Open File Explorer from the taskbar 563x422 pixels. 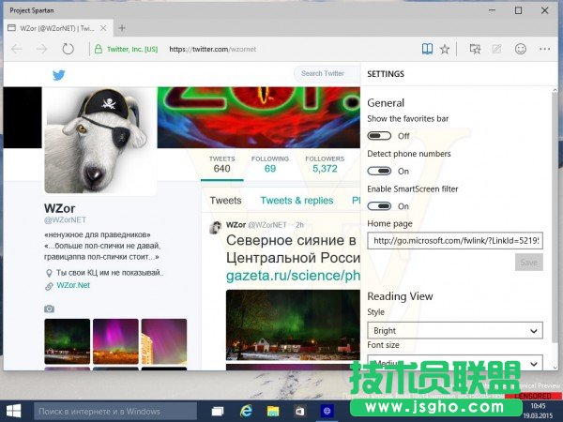click(x=273, y=412)
